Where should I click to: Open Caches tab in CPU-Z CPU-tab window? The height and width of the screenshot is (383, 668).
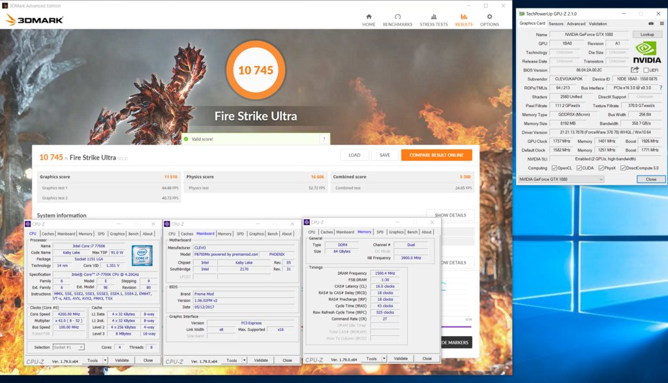click(48, 234)
